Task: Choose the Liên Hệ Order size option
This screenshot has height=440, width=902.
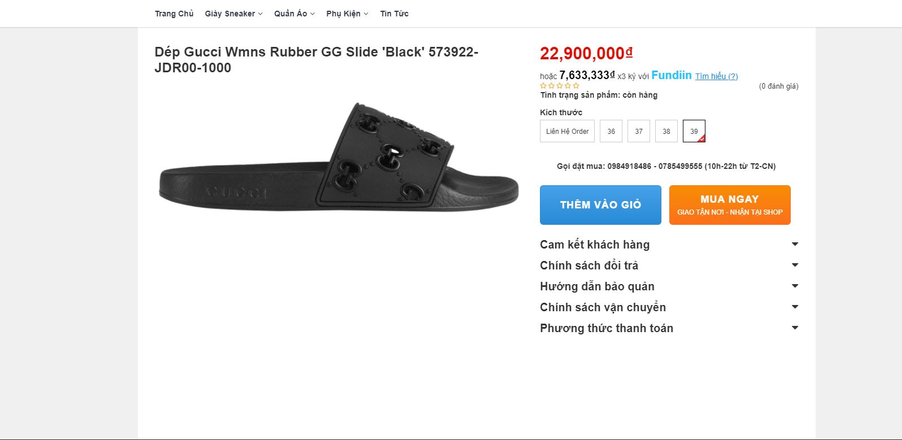Action: click(567, 131)
